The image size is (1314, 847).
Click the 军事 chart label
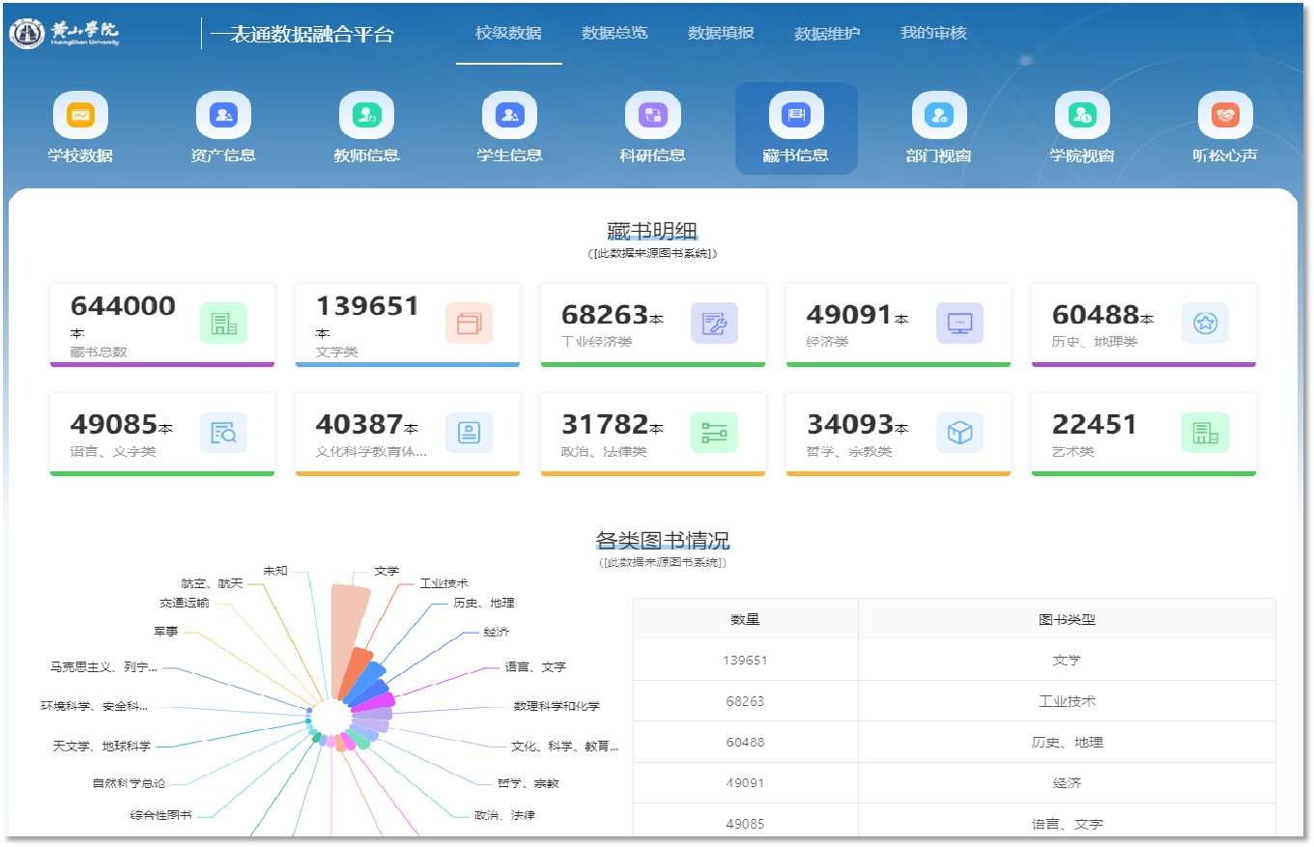click(165, 631)
